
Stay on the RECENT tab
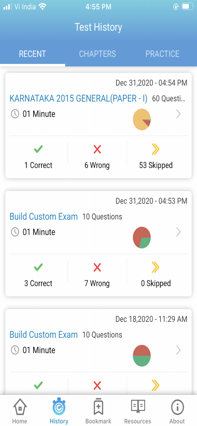[32, 54]
